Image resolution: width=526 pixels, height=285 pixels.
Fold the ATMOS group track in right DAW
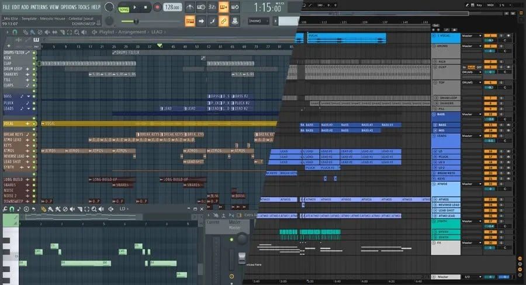(x=434, y=184)
